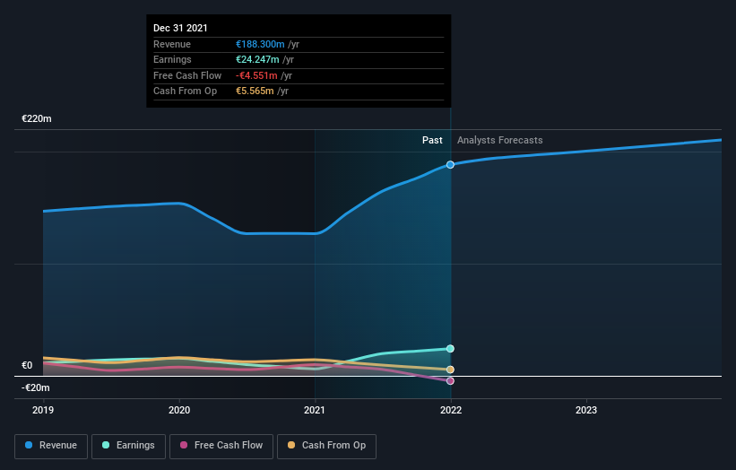Image resolution: width=736 pixels, height=470 pixels.
Task: Click the €5.565m cash from op value
Action: click(255, 91)
